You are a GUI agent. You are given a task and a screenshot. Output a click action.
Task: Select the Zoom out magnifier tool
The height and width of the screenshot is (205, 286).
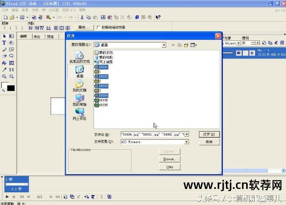coord(11,76)
